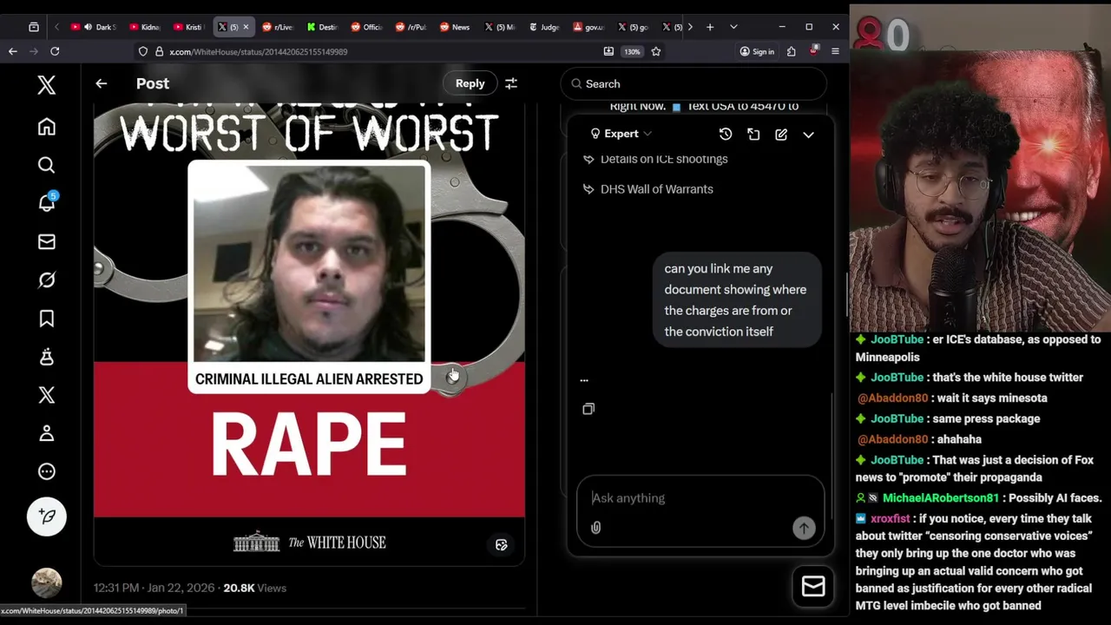Open the White House arrest image
The height and width of the screenshot is (625, 1111).
(309, 334)
